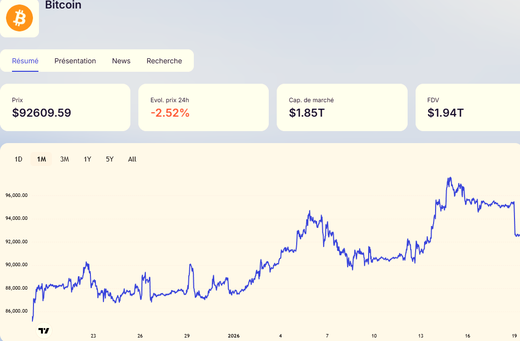The image size is (520, 341).
Task: Open the Présentation tab
Action: coord(75,61)
